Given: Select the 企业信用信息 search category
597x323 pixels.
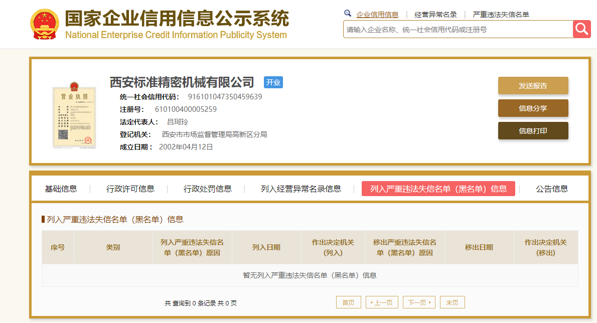Looking at the screenshot, I should pyautogui.click(x=377, y=15).
